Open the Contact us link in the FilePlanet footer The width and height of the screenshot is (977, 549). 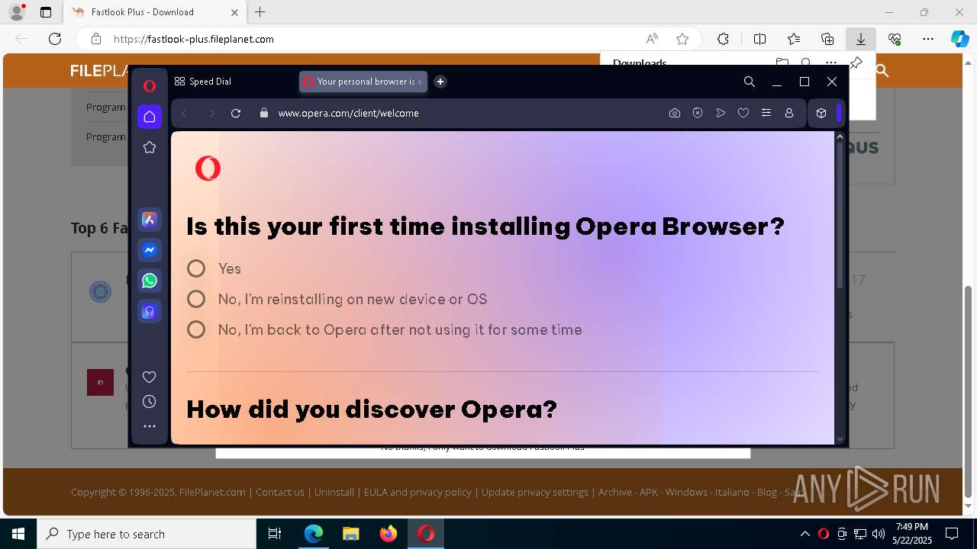279,493
